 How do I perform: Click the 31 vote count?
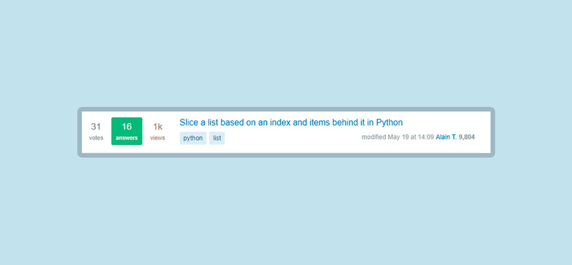tap(96, 127)
